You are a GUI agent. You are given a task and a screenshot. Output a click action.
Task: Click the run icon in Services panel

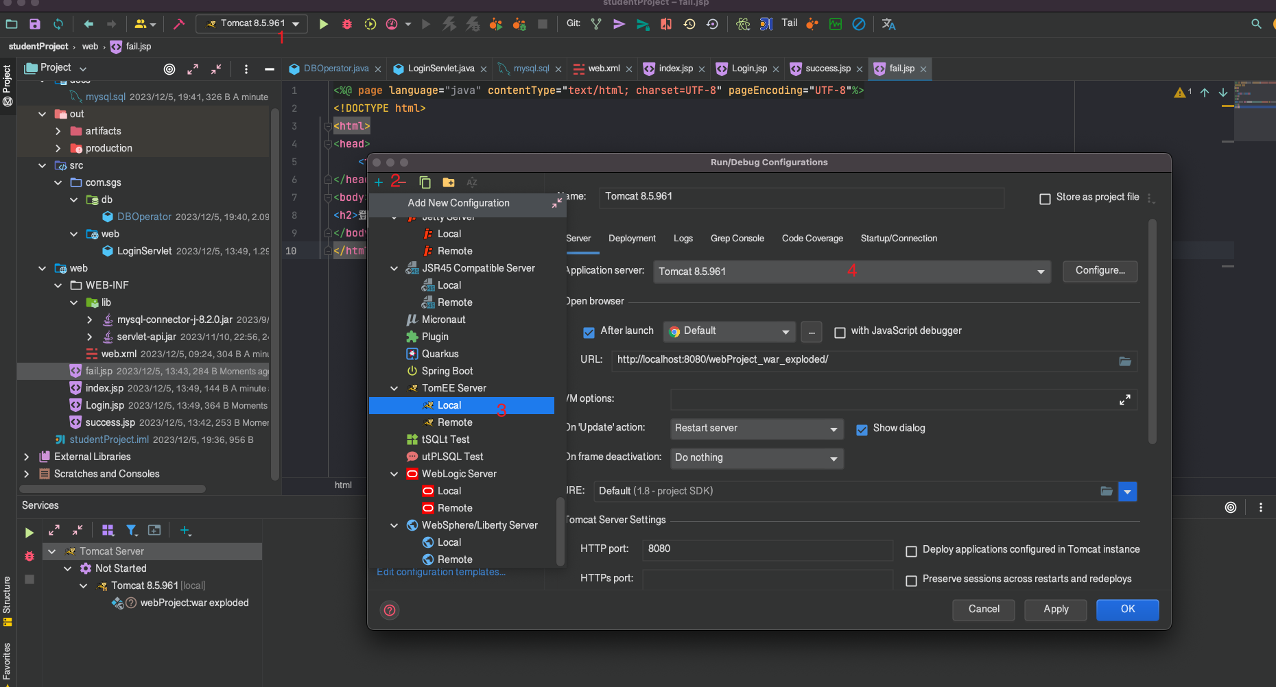[x=29, y=532]
